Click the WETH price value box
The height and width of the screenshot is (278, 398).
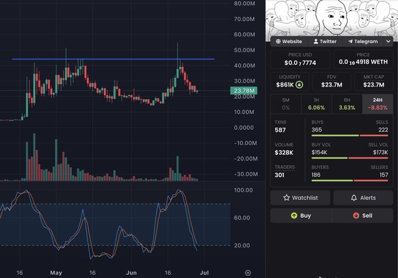(x=363, y=59)
